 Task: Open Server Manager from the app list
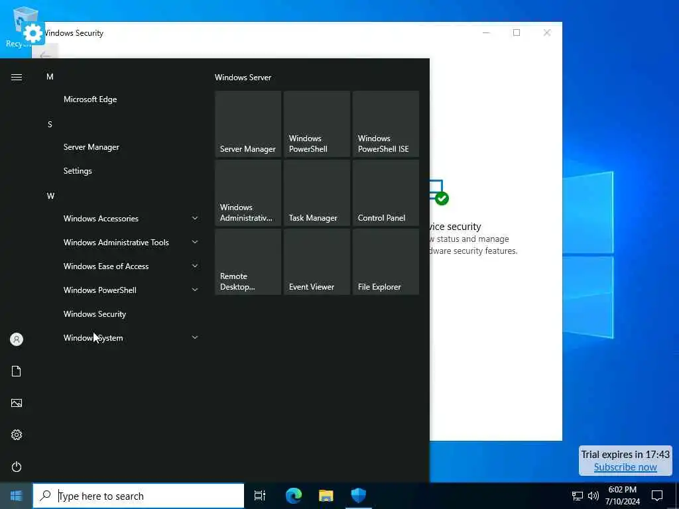[x=92, y=146]
